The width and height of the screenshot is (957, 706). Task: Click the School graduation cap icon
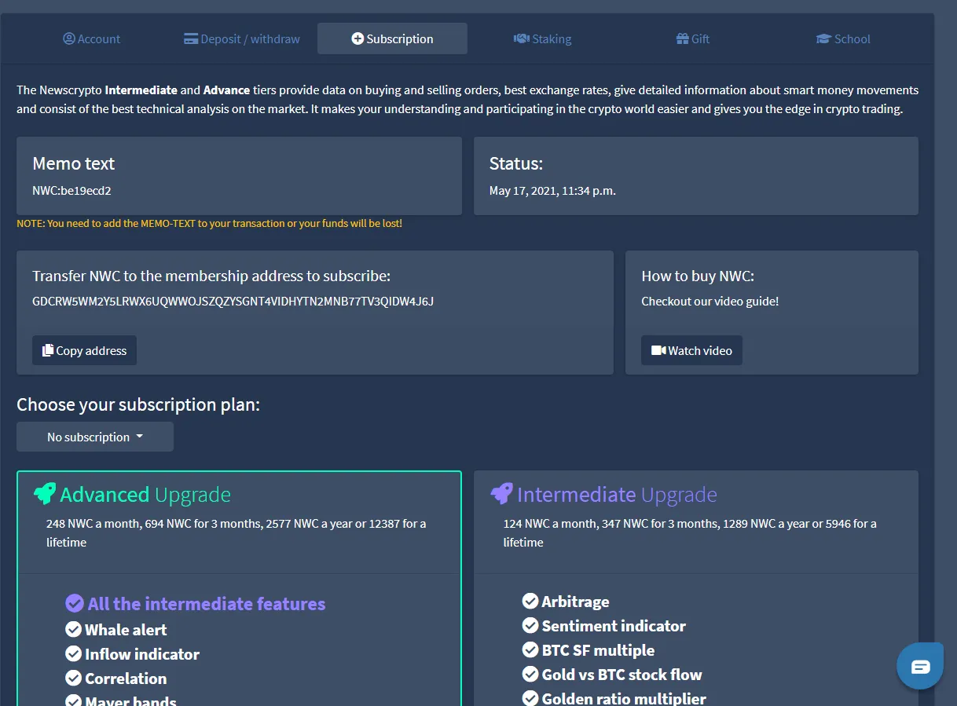pyautogui.click(x=823, y=38)
